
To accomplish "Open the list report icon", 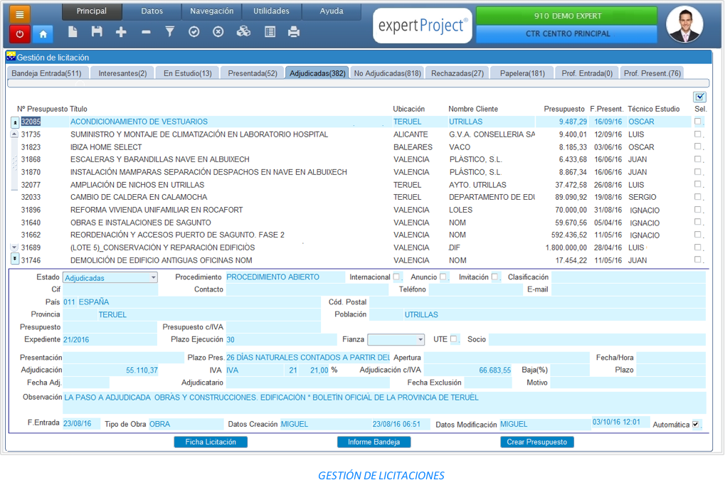I will (270, 31).
